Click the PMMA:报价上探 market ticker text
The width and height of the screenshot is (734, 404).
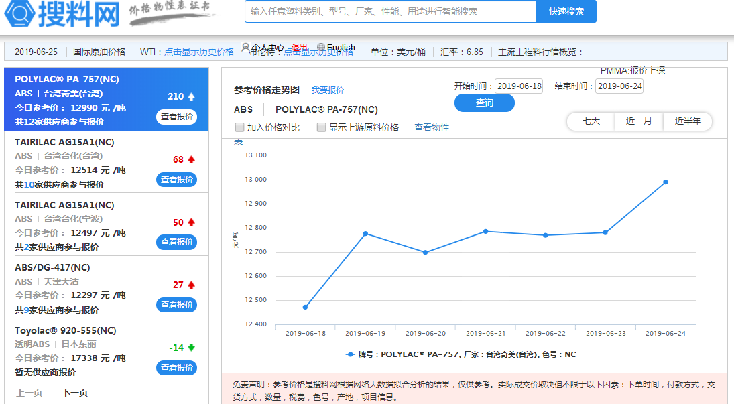click(x=632, y=71)
